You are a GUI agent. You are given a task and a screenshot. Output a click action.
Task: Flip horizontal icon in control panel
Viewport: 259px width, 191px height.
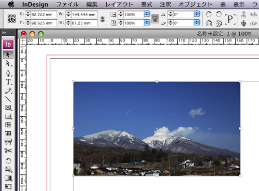click(209, 23)
